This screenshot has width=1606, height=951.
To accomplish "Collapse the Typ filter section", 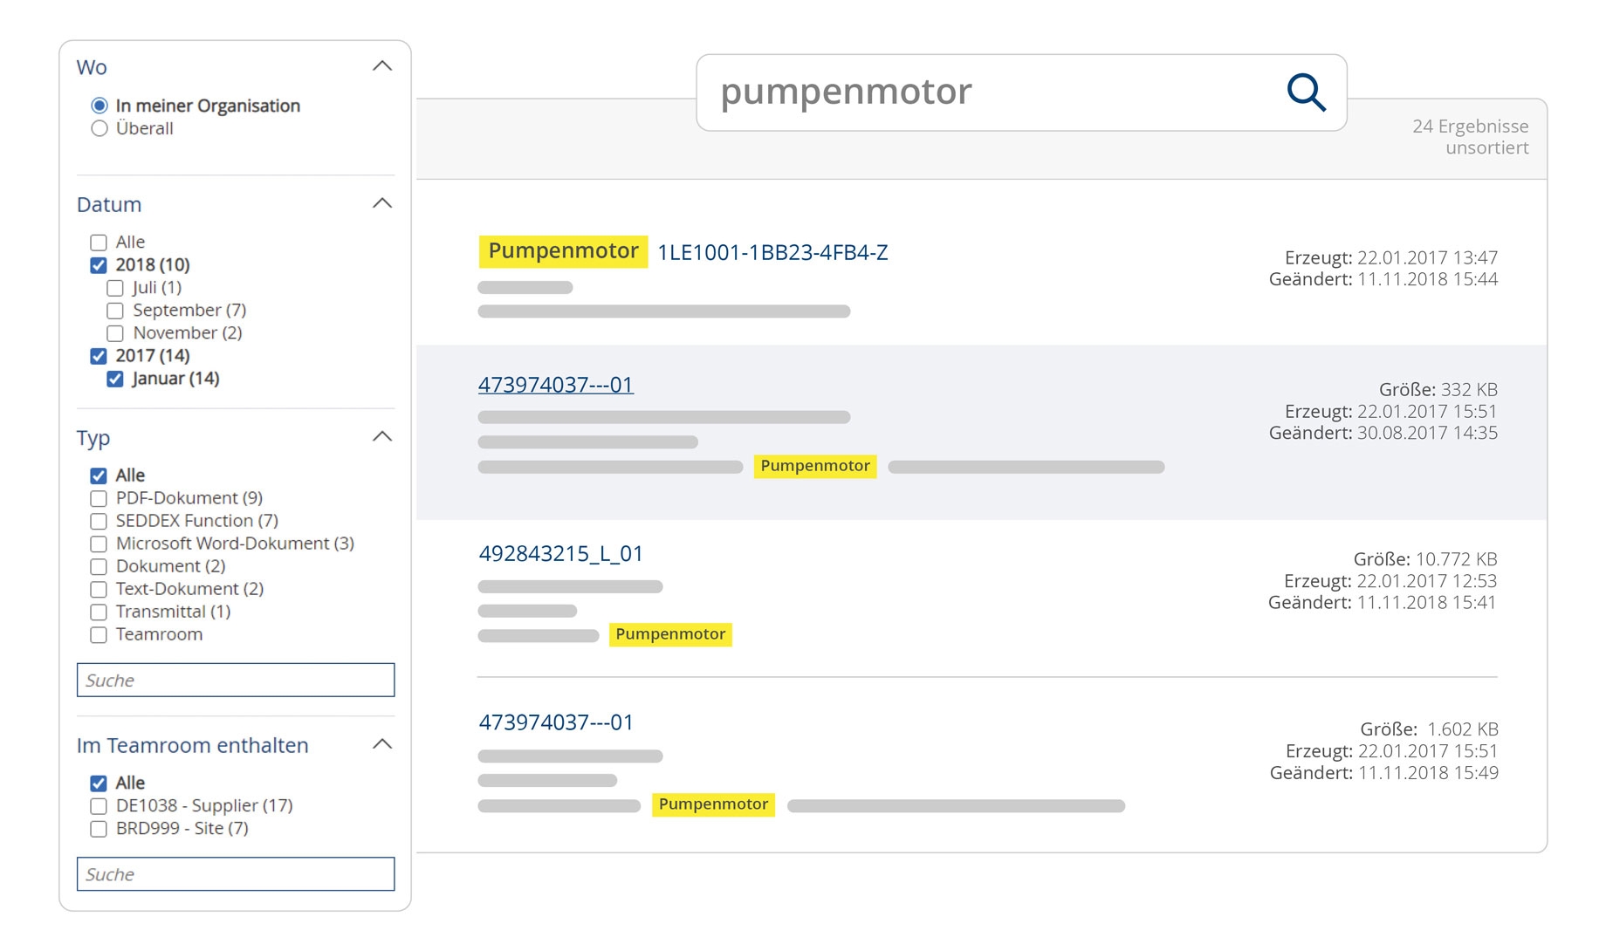I will 382,436.
